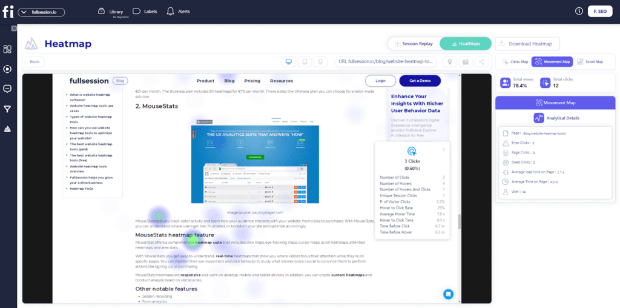
Task: Open session recordings icon in left sidebar
Action: [8, 69]
